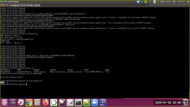This screenshot has width=190, height=107.
Task: Click the root@ip-172-31-19-90 window title
Action: (25, 5)
